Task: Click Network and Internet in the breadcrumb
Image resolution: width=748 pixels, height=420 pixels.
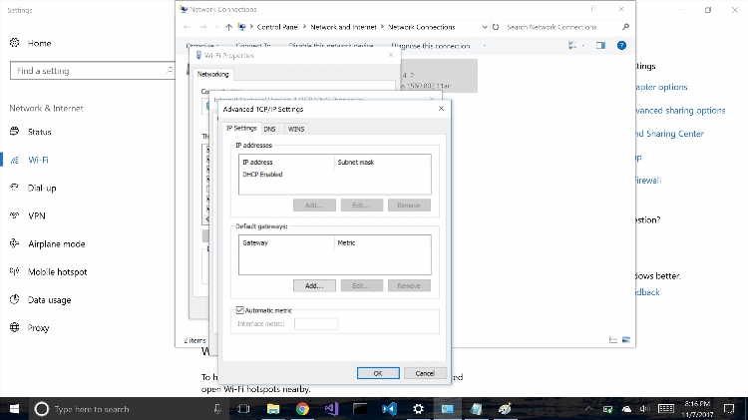Action: pyautogui.click(x=343, y=27)
